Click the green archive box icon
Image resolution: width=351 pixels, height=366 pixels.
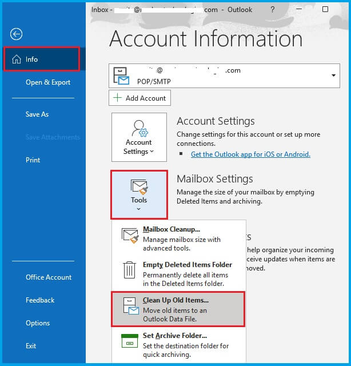pos(130,341)
